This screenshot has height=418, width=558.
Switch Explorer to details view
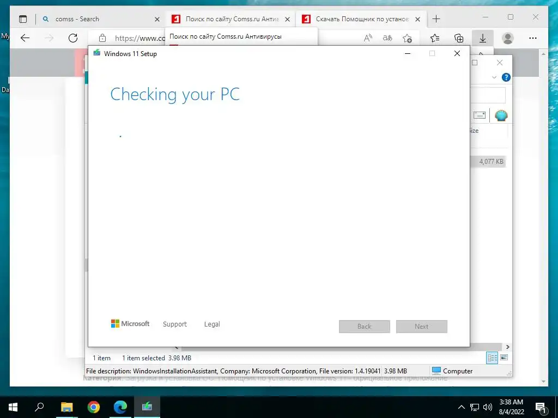[492, 358]
